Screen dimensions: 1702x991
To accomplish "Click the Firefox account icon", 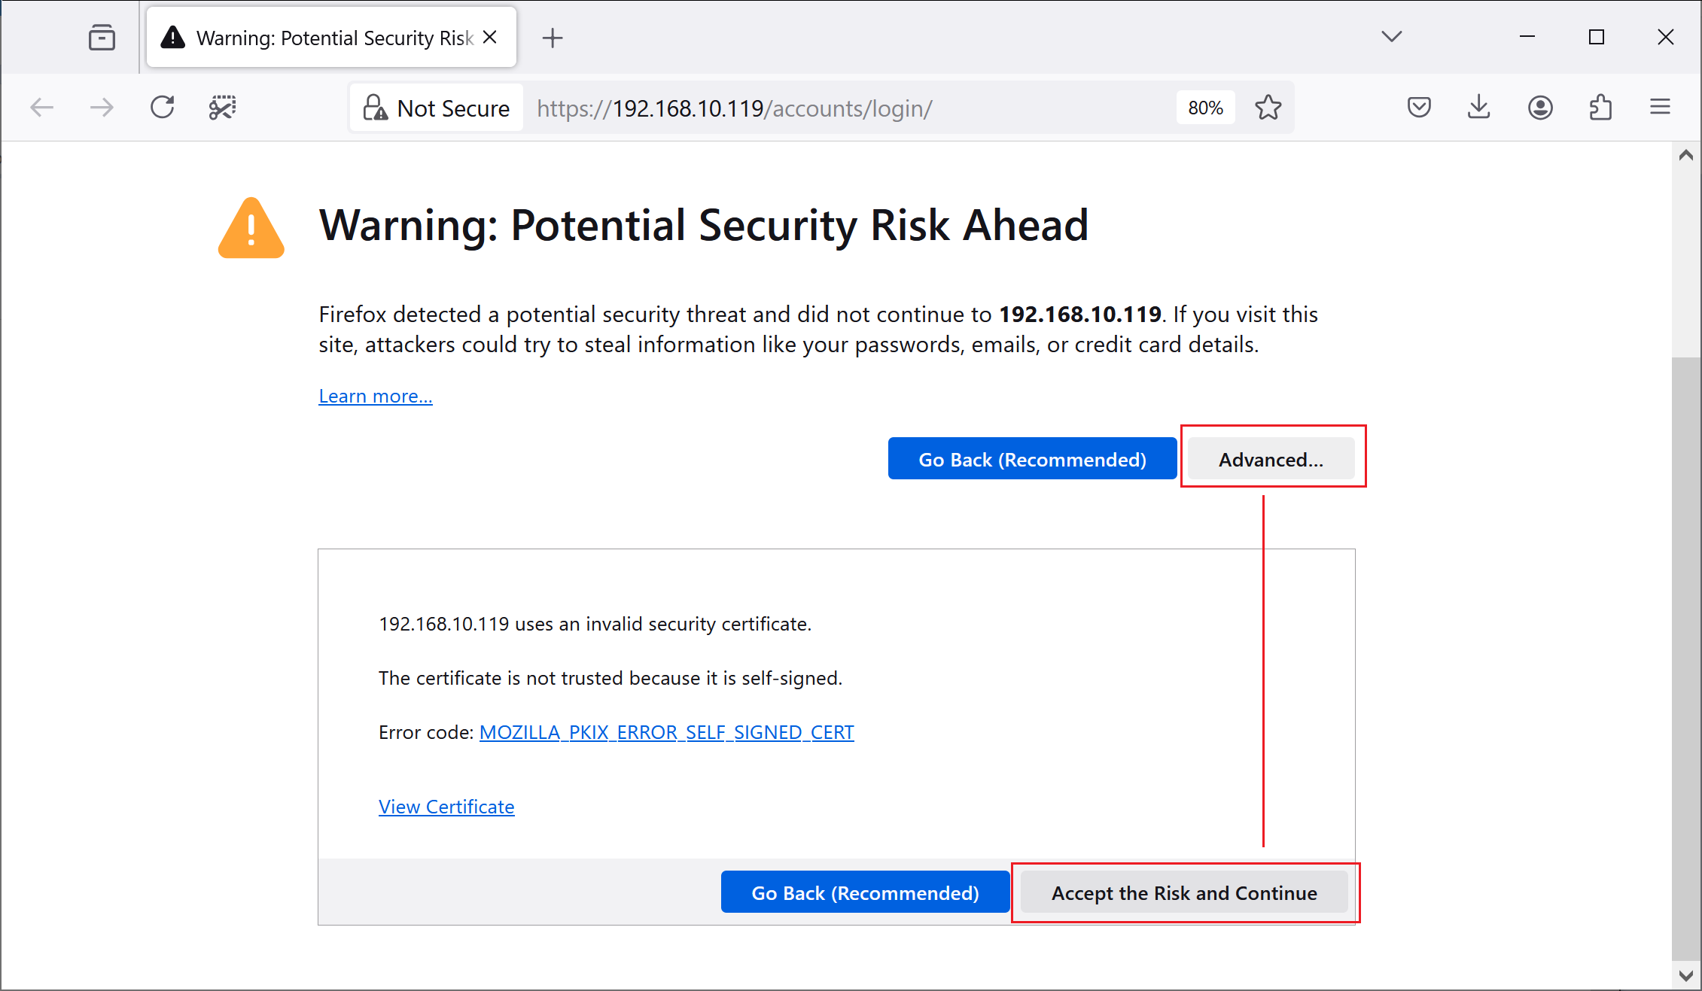I will pyautogui.click(x=1540, y=108).
